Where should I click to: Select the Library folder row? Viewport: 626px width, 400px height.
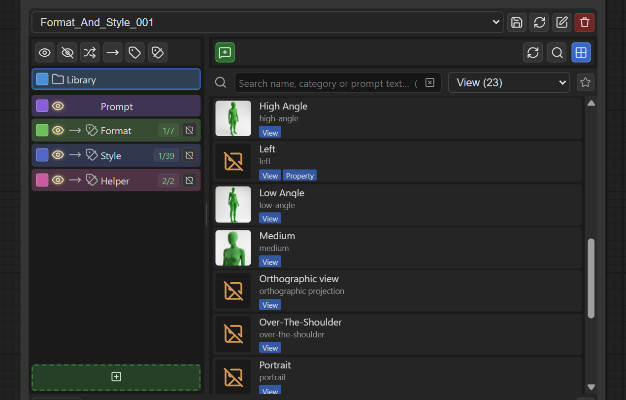pos(116,79)
